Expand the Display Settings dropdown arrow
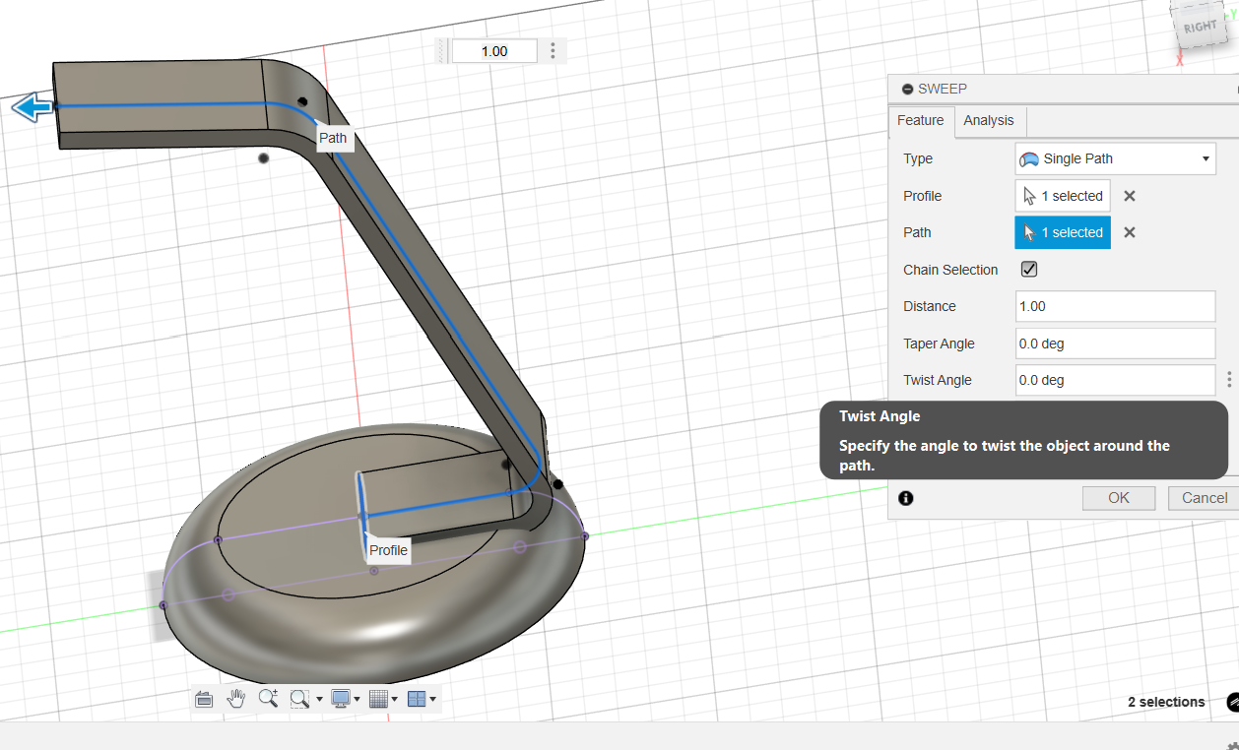The height and width of the screenshot is (750, 1239). click(x=358, y=700)
